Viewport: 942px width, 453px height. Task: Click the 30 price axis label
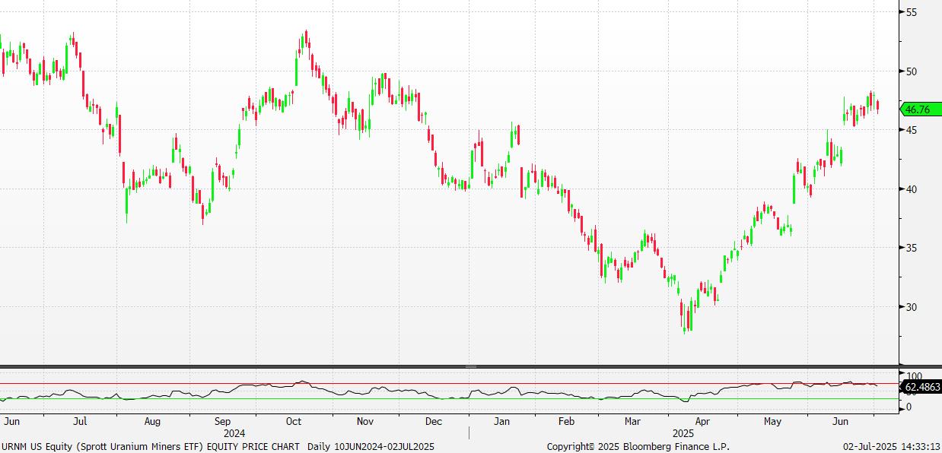click(x=911, y=307)
